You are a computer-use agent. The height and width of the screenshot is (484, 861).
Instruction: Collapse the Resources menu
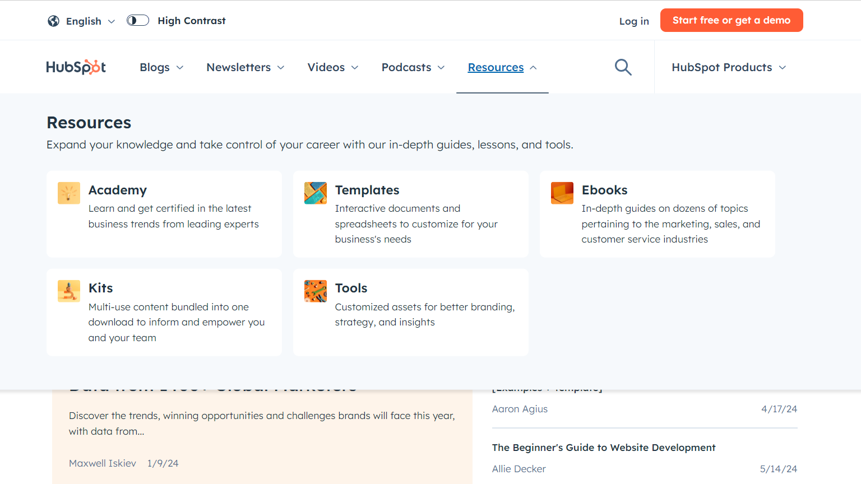point(502,67)
